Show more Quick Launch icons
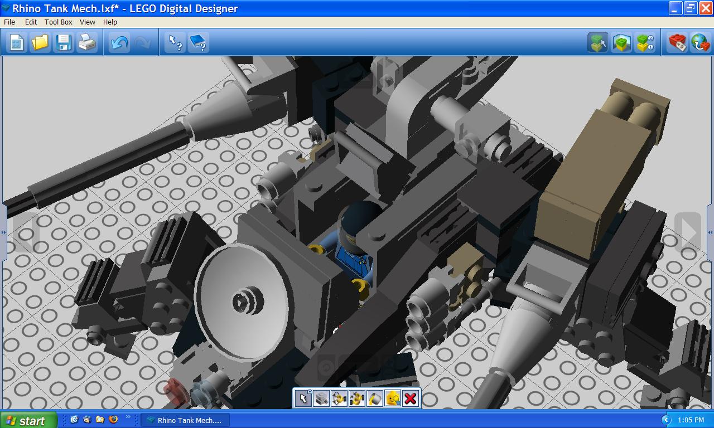This screenshot has height=428, width=714. (128, 417)
